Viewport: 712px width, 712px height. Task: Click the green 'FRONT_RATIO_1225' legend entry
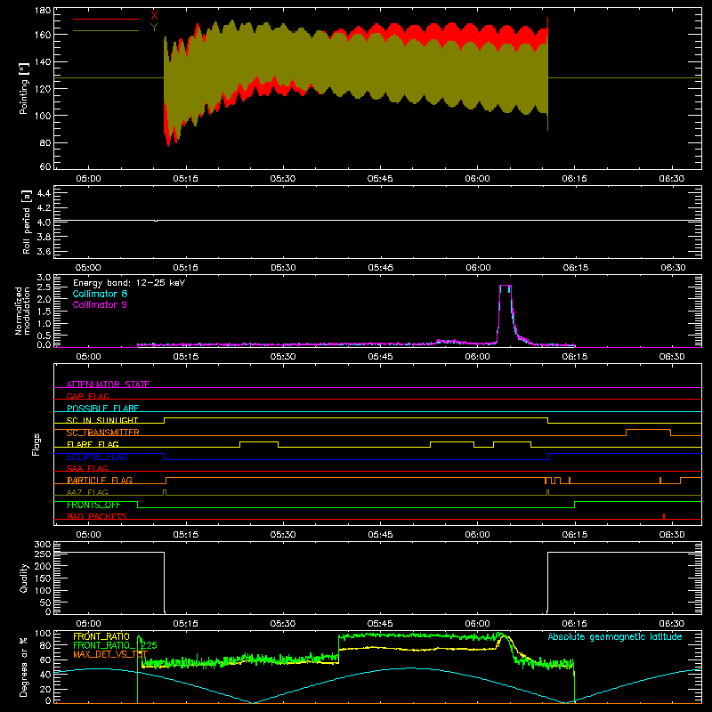(115, 645)
